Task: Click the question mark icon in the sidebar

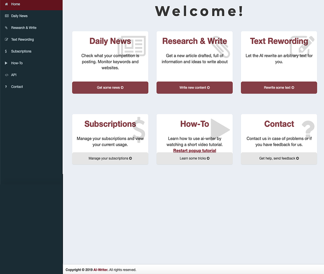Action: pos(6,87)
